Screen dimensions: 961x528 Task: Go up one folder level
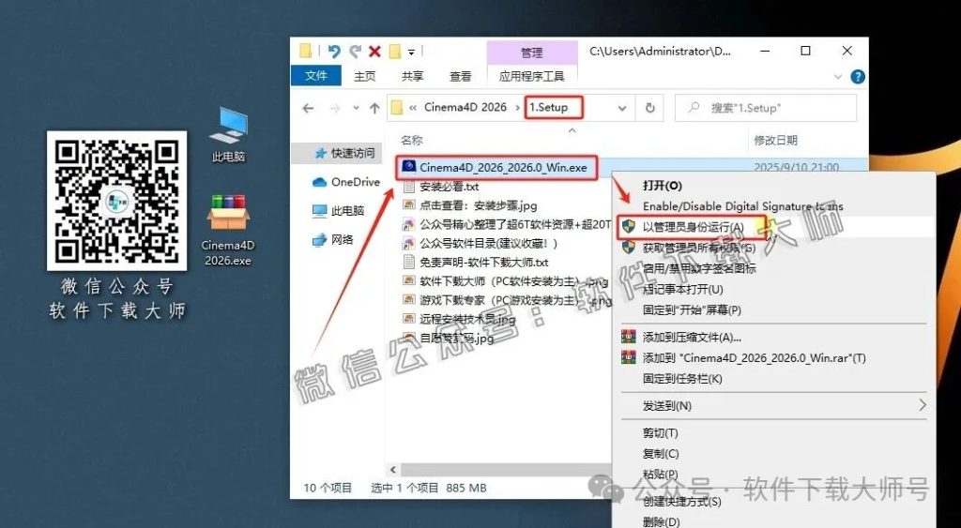pyautogui.click(x=374, y=109)
